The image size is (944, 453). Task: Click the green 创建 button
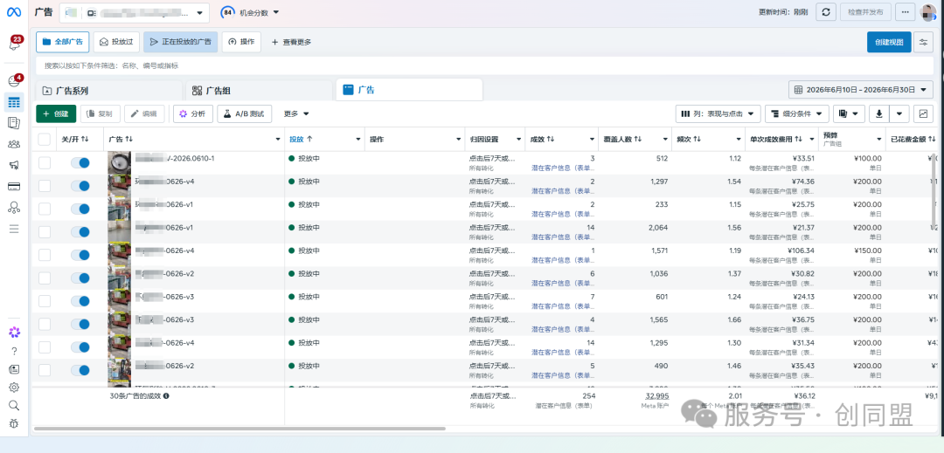pyautogui.click(x=56, y=113)
